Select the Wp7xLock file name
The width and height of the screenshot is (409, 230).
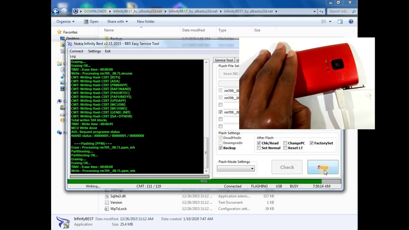pos(119,209)
